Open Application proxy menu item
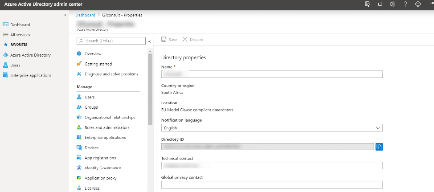The height and width of the screenshot is (192, 434). pyautogui.click(x=100, y=178)
